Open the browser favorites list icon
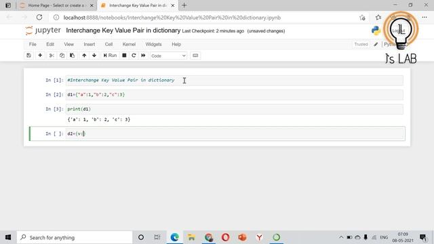434x244 pixels. point(378,18)
